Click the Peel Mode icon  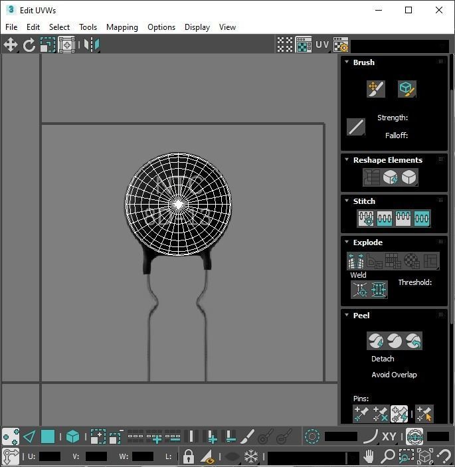click(395, 341)
